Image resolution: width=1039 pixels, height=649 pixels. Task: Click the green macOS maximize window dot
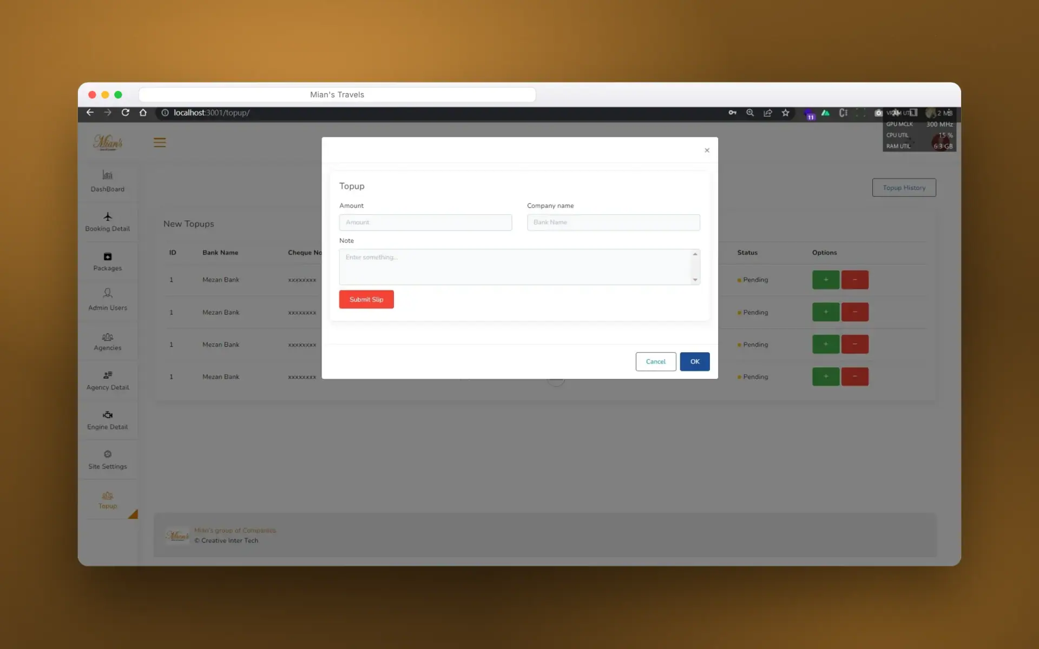click(118, 95)
